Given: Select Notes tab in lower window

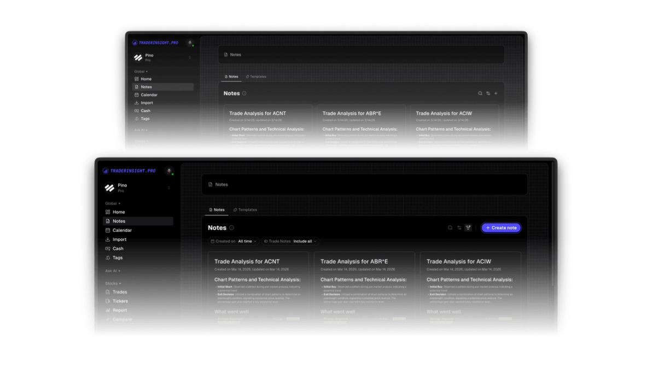Looking at the screenshot, I should 217,210.
